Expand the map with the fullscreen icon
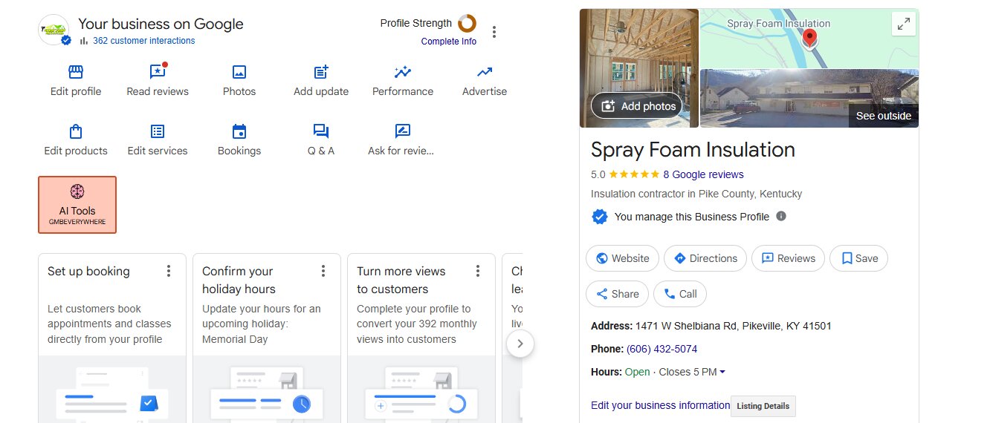993x423 pixels. 904,24
